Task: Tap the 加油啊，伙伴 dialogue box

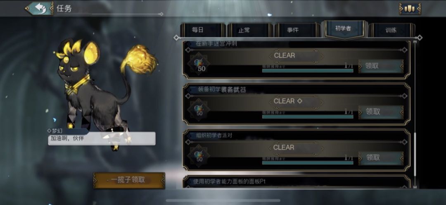Action: click(102, 138)
